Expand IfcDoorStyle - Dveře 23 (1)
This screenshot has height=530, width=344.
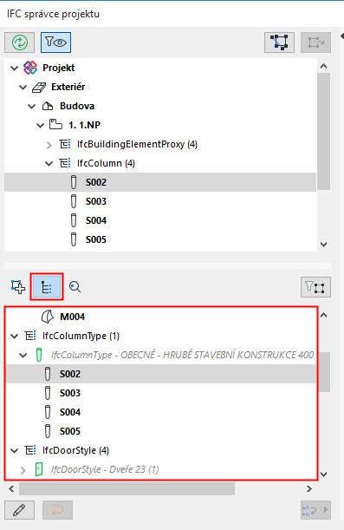point(23,470)
